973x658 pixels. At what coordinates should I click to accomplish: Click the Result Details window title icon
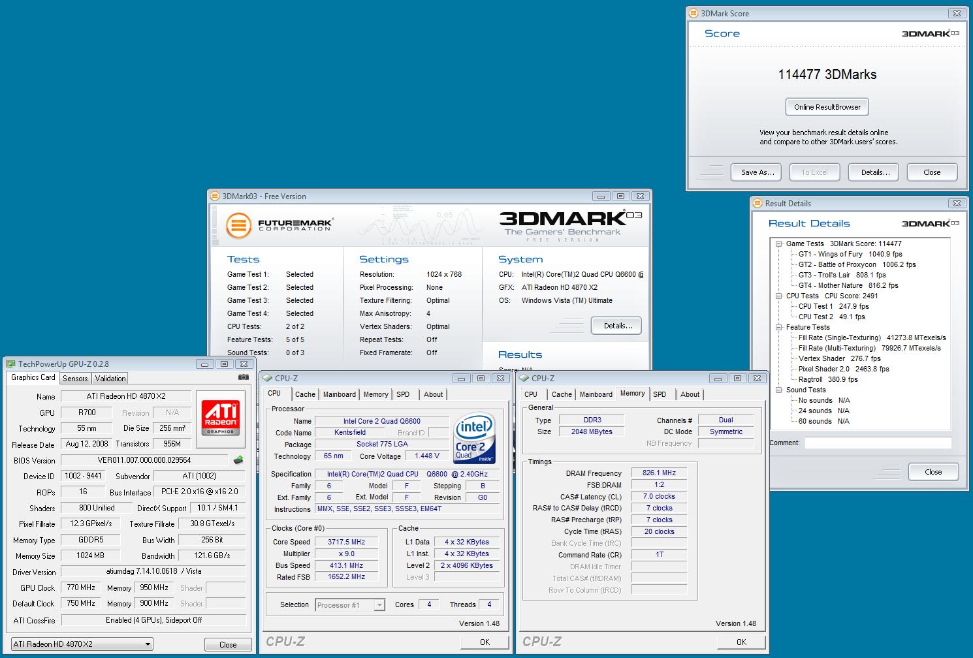click(758, 203)
